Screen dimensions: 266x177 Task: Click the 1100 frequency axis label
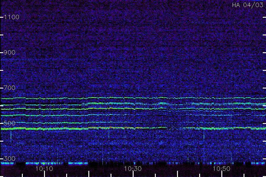coord(12,17)
